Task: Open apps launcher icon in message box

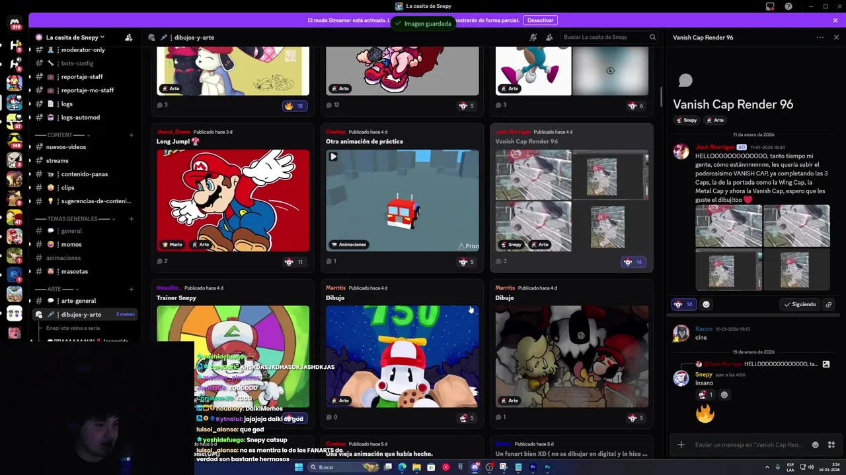Action: tap(831, 445)
